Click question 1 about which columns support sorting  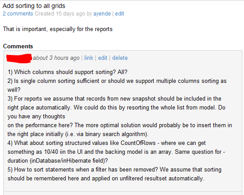(x=67, y=72)
